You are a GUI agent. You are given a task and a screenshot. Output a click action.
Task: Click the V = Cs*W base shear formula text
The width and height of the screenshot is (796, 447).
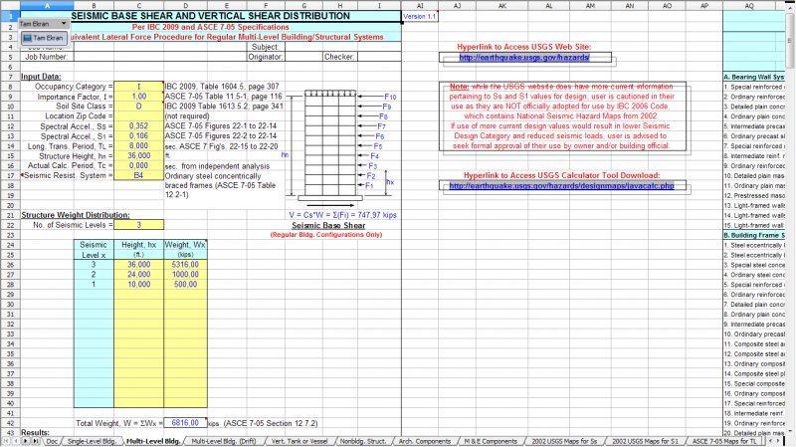tap(342, 215)
